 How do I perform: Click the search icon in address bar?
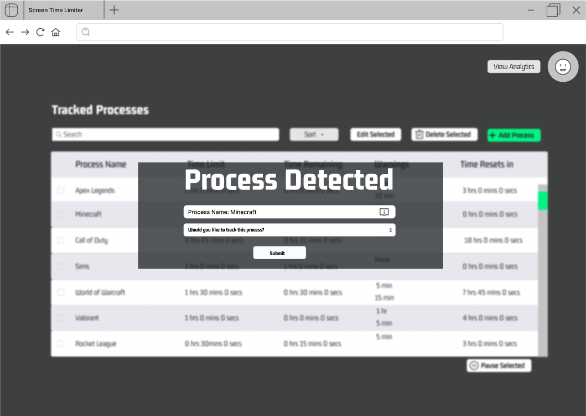pyautogui.click(x=86, y=32)
